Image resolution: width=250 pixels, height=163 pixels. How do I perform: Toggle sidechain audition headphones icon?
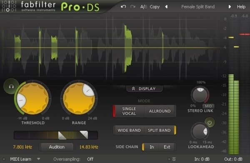coord(11,86)
